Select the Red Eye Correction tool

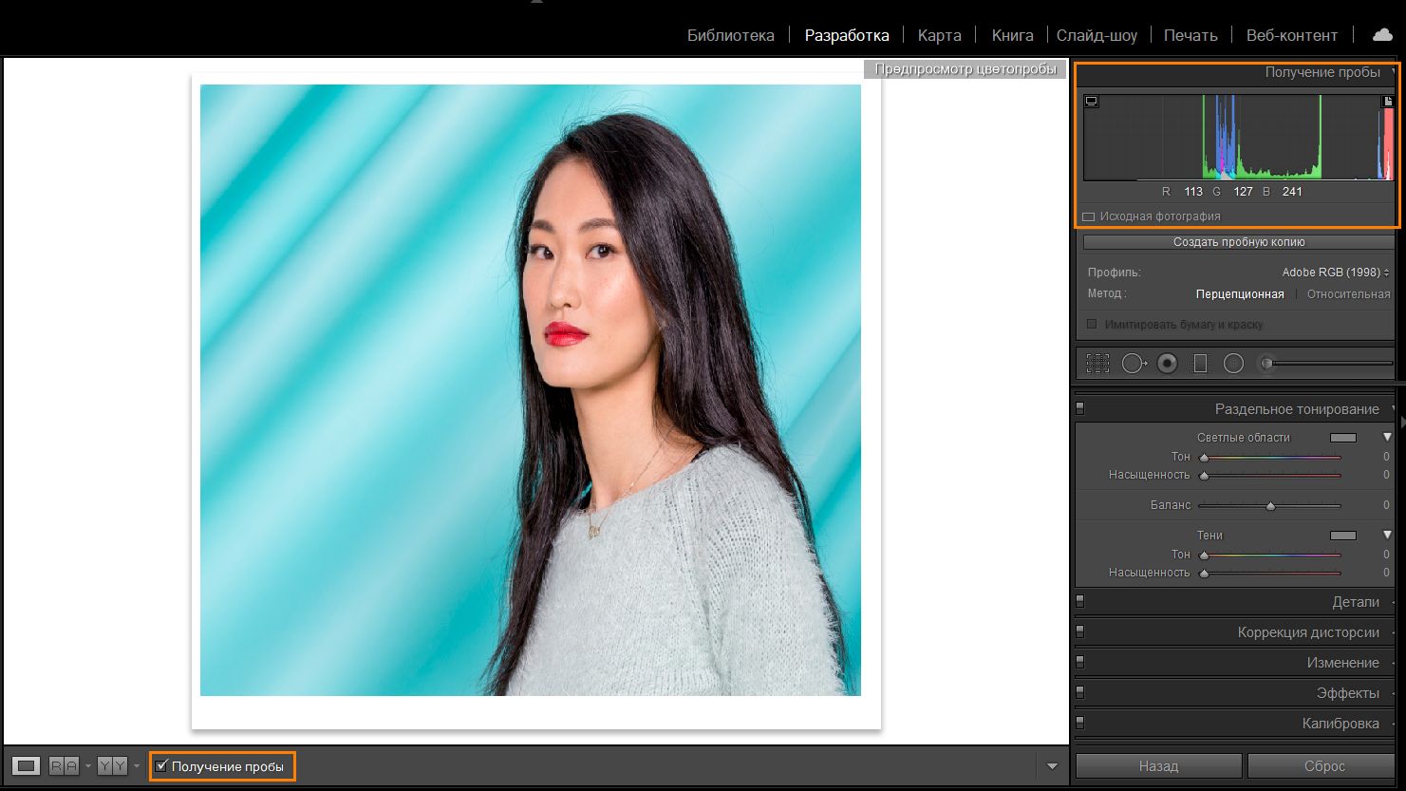click(1167, 363)
